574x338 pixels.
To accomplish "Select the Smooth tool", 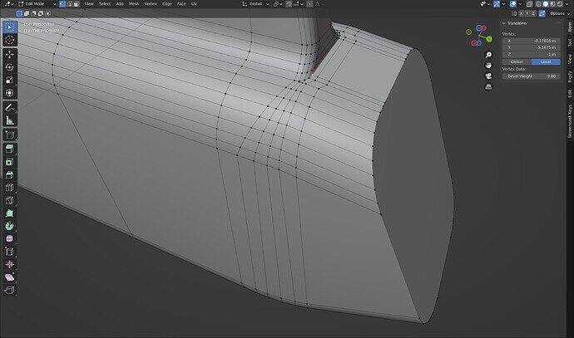I will pyautogui.click(x=10, y=238).
